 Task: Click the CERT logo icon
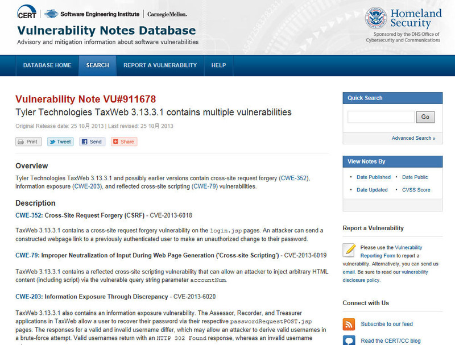pyautogui.click(x=28, y=13)
